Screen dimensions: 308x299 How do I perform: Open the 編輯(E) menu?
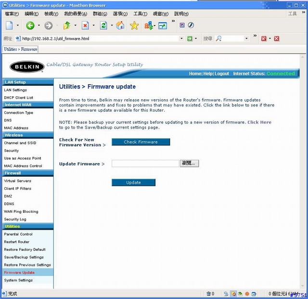[x=32, y=14]
